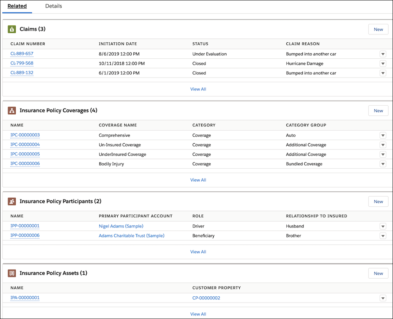Click the CUSTOMER PROPERTY column header

click(x=217, y=288)
